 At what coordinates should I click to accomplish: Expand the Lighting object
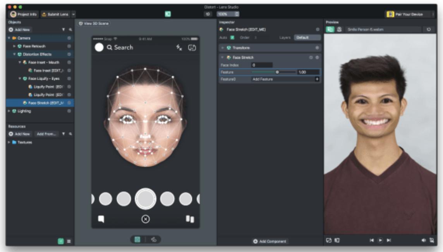(x=9, y=111)
